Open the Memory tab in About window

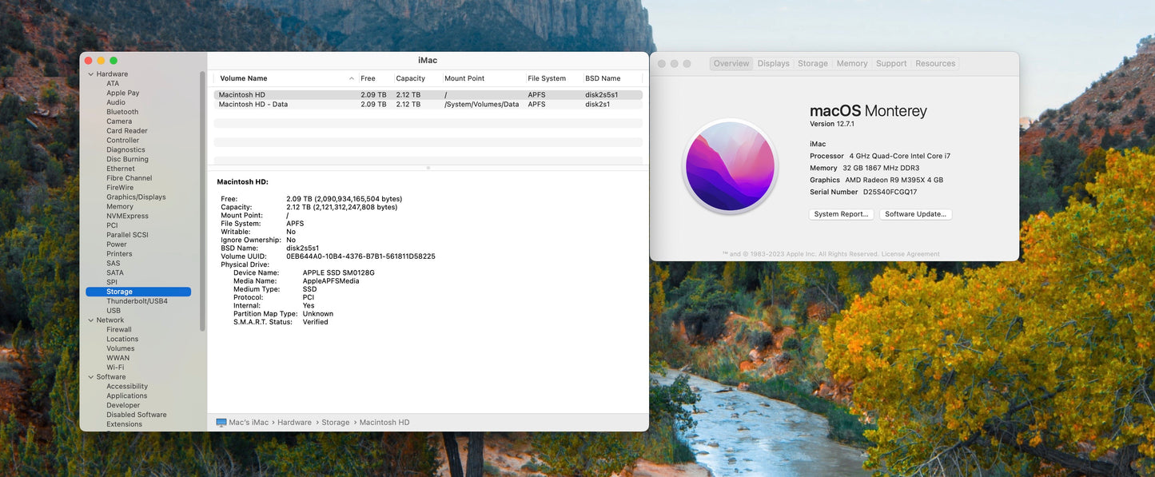[851, 64]
